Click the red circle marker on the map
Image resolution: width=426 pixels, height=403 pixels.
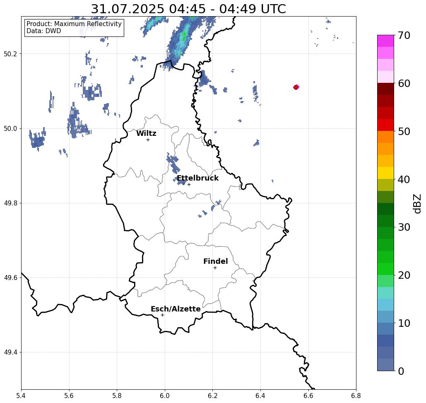point(296,87)
